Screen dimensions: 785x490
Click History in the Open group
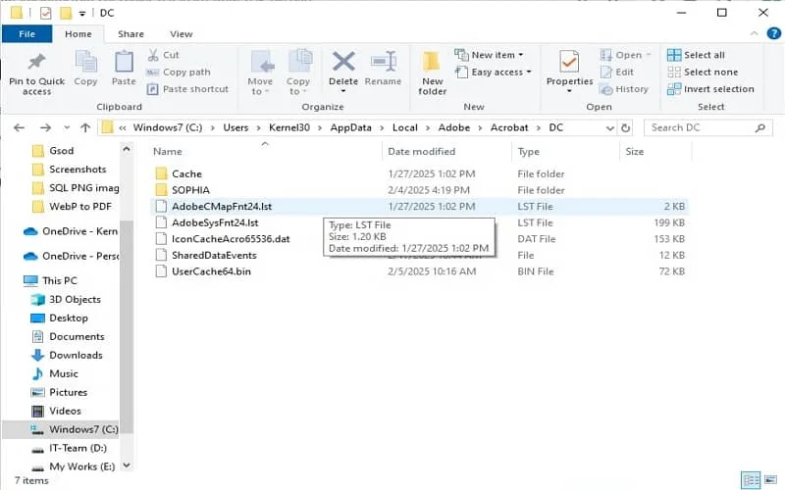(x=624, y=89)
